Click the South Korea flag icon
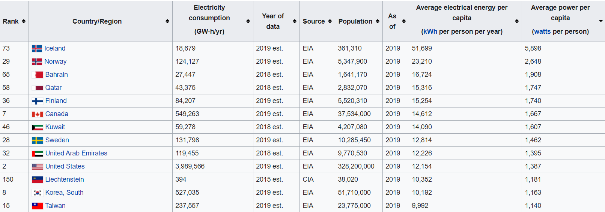The image size is (605, 212). coord(38,193)
